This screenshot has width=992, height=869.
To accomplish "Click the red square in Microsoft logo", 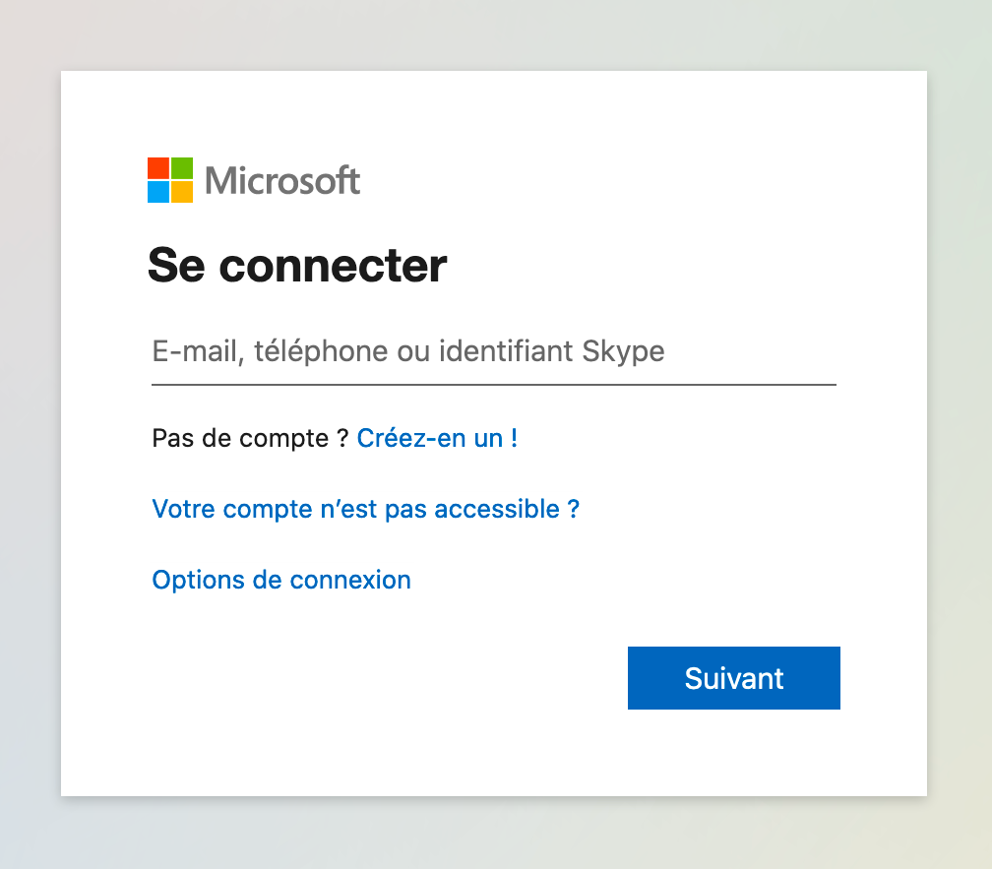I will click(x=158, y=167).
